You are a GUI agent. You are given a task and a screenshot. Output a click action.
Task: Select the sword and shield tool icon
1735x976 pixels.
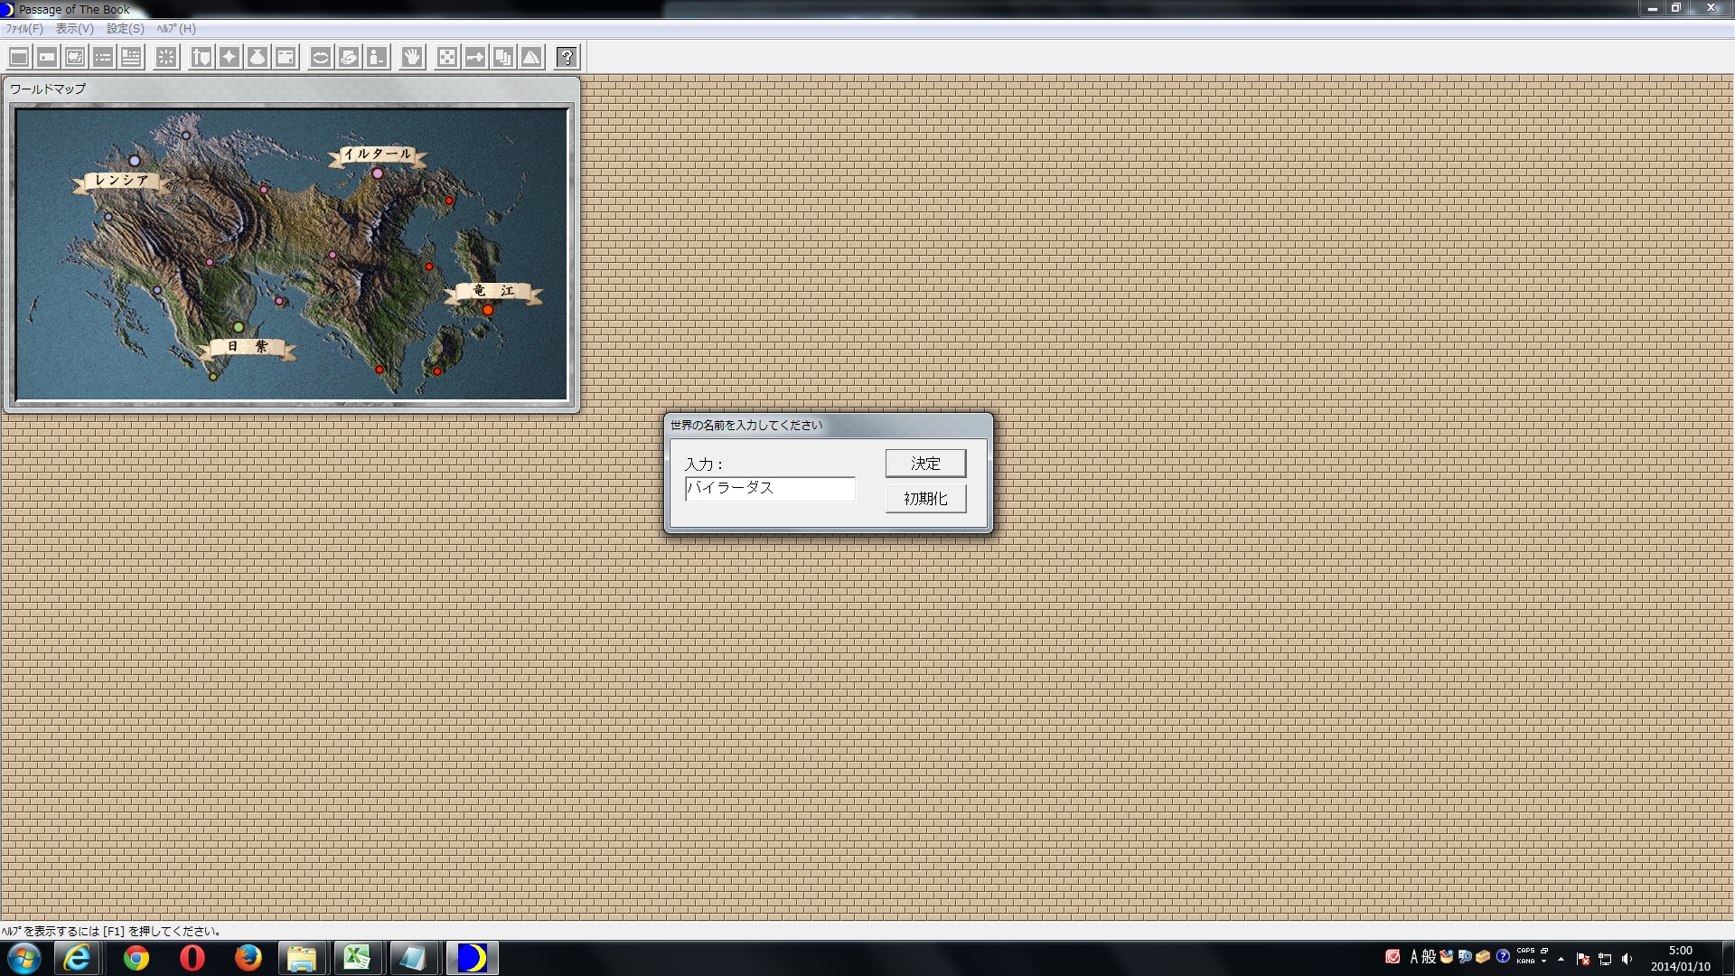pyautogui.click(x=202, y=57)
